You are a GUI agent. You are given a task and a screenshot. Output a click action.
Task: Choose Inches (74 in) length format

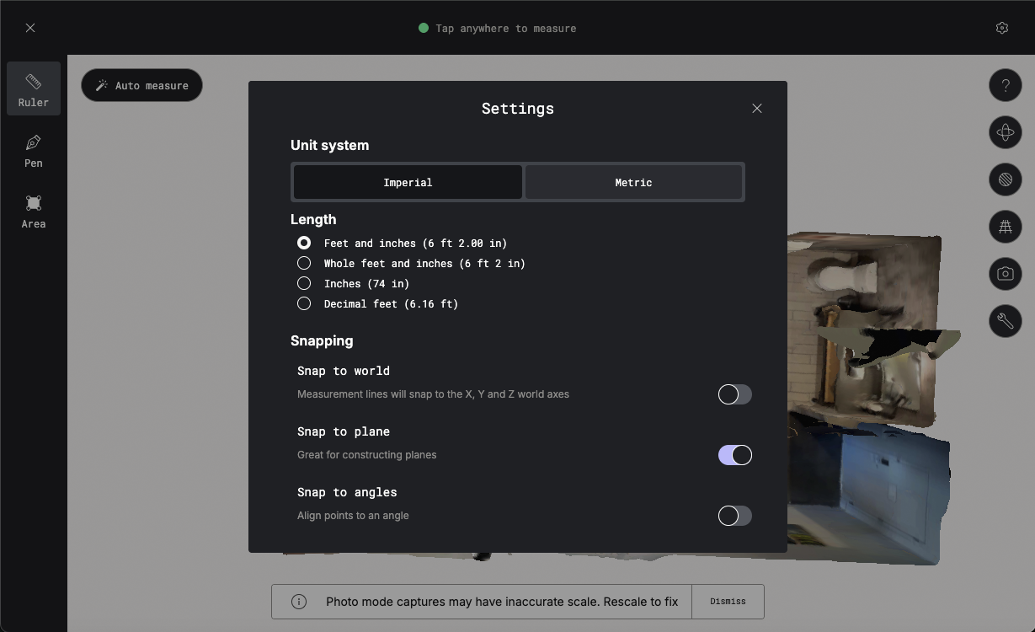[x=304, y=283]
